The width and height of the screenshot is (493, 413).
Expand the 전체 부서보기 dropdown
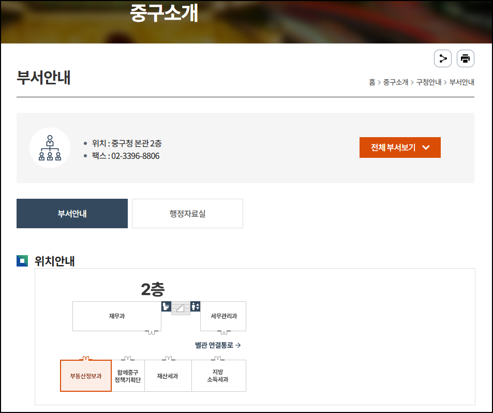point(400,148)
